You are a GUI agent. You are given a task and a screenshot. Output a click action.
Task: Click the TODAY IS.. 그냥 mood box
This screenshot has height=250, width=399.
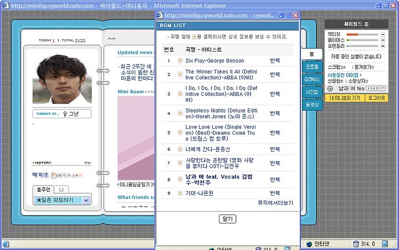62,114
